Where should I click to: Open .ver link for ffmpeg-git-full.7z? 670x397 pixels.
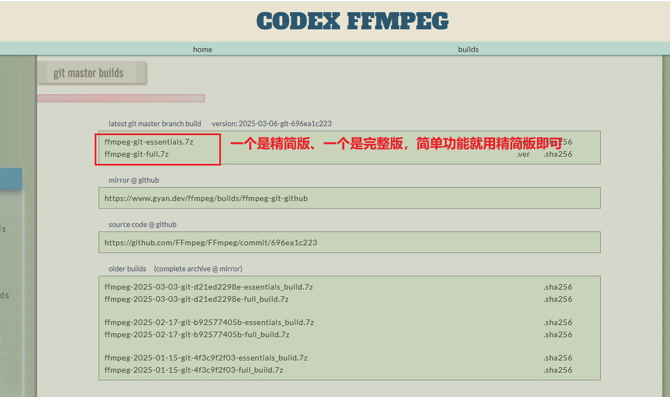tap(523, 154)
